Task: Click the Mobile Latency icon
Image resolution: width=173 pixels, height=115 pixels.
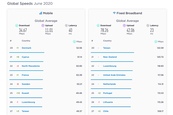Action: pos(66,26)
